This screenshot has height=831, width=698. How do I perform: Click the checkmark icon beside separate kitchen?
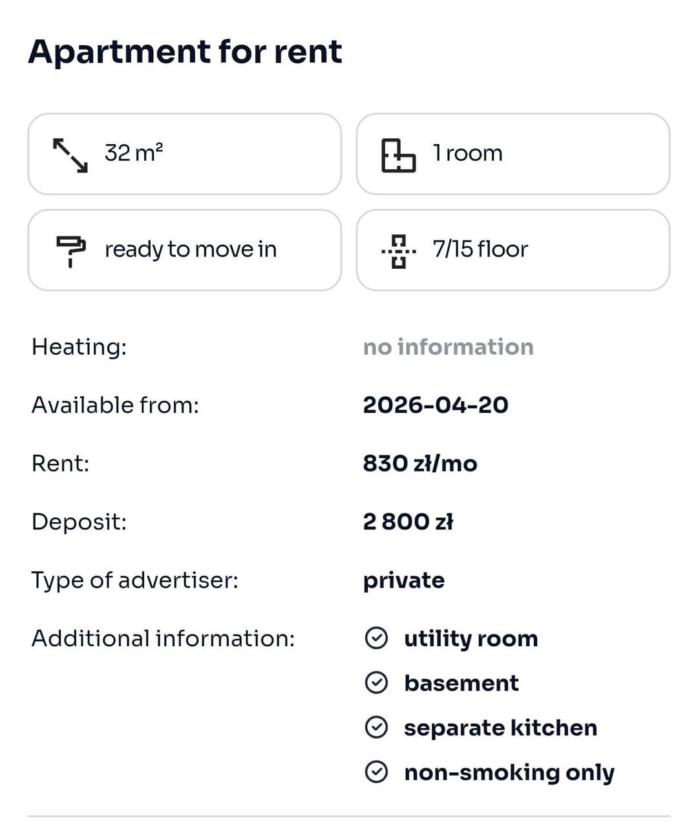tap(377, 728)
